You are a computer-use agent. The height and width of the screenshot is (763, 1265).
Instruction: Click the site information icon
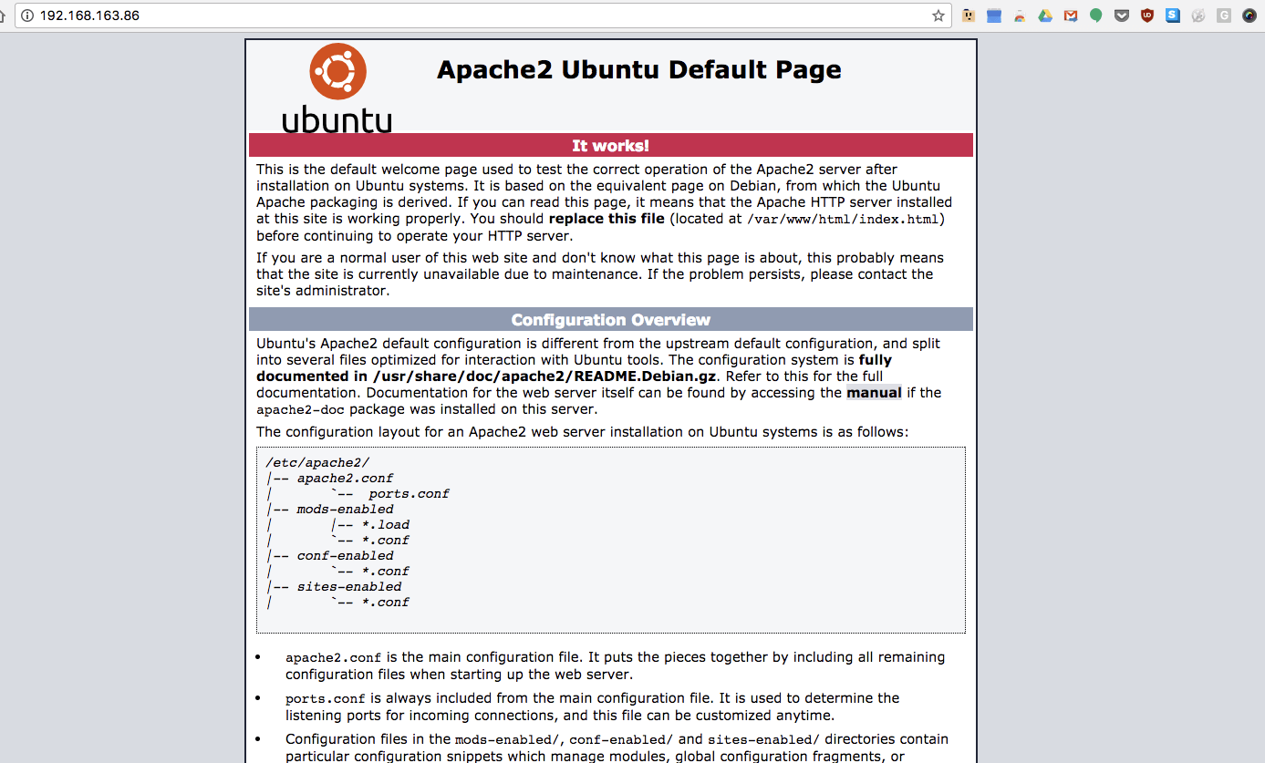[27, 15]
